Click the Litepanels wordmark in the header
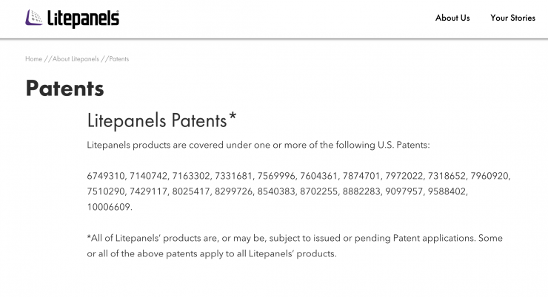 tap(83, 18)
